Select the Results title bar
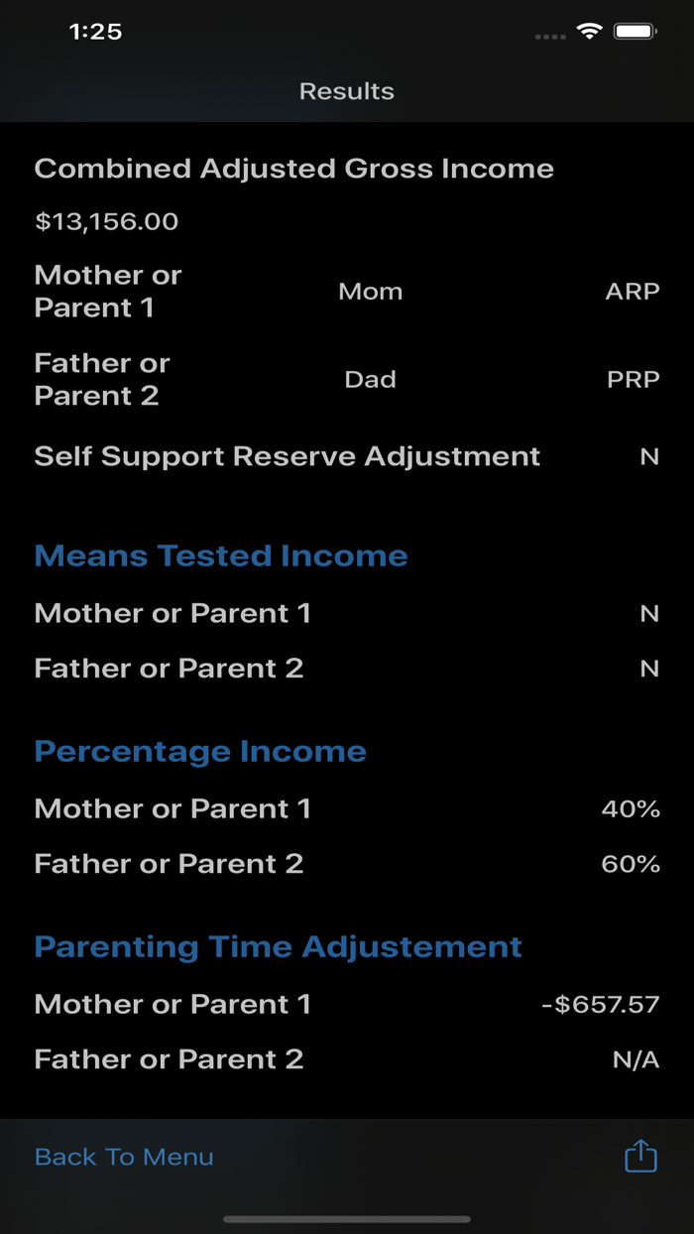This screenshot has width=694, height=1234. (347, 90)
